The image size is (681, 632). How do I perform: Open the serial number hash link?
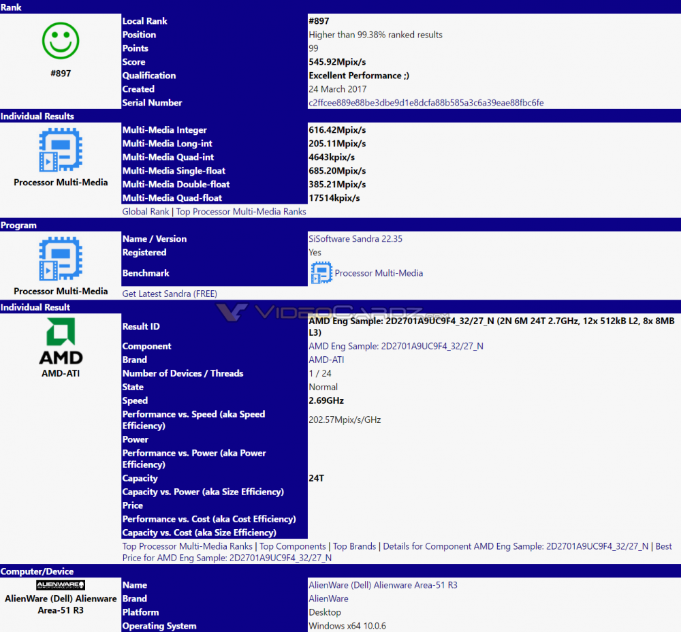(x=426, y=103)
